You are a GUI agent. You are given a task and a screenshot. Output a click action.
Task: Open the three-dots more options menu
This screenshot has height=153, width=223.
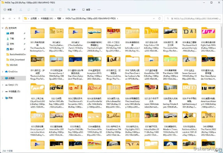(99, 9)
